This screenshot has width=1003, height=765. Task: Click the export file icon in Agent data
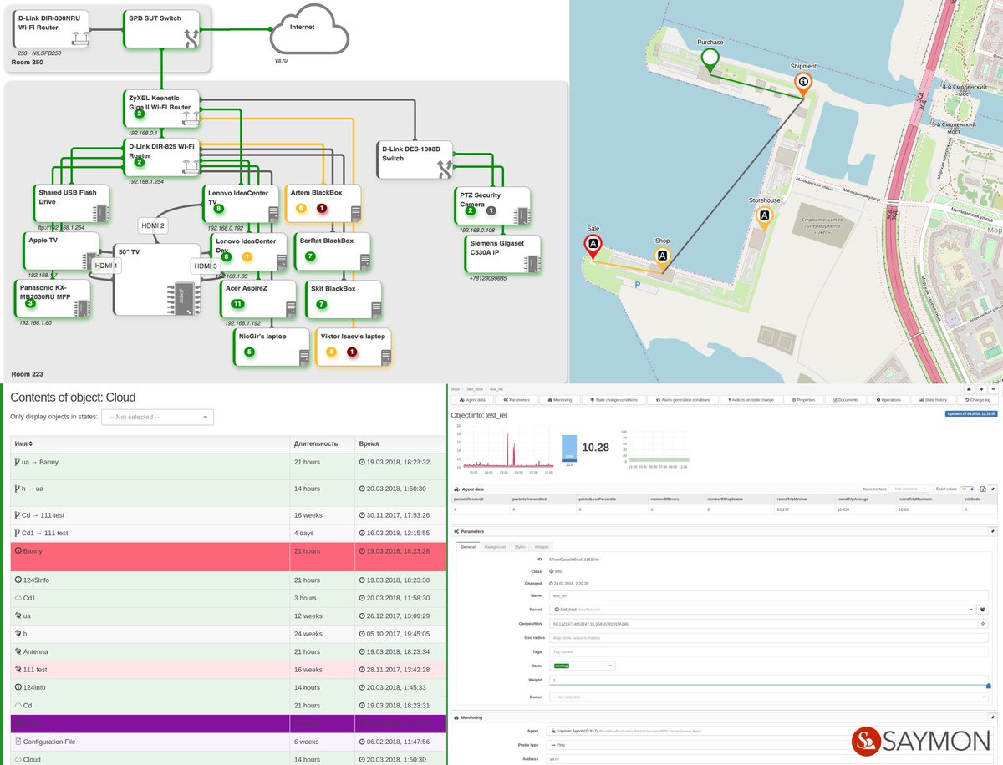click(983, 489)
